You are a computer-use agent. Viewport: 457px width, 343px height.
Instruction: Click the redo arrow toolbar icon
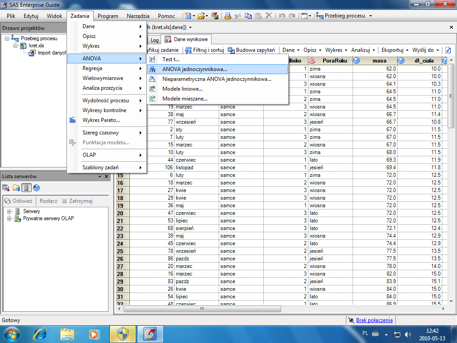(x=292, y=16)
